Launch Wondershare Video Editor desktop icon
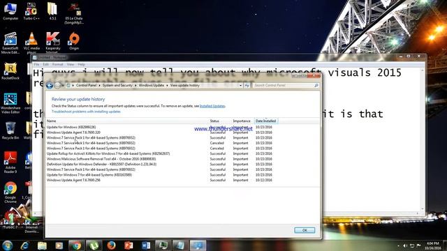 pyautogui.click(x=10, y=104)
